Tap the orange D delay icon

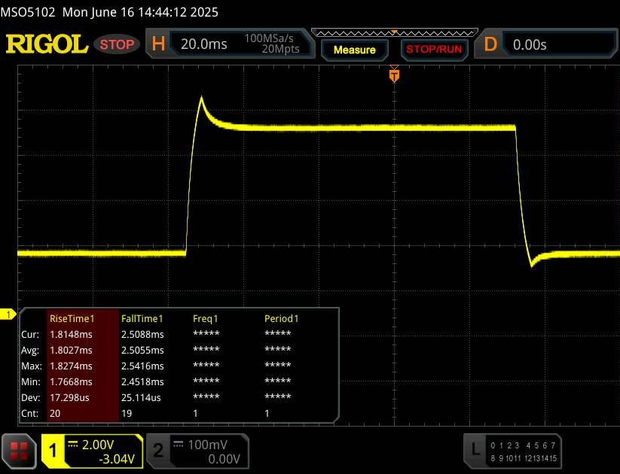point(490,44)
